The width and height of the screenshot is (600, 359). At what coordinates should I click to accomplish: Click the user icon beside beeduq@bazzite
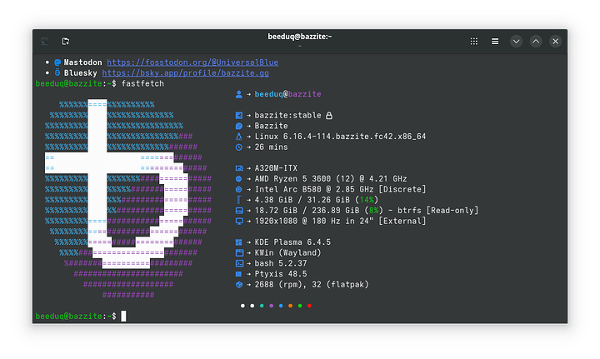pos(238,95)
